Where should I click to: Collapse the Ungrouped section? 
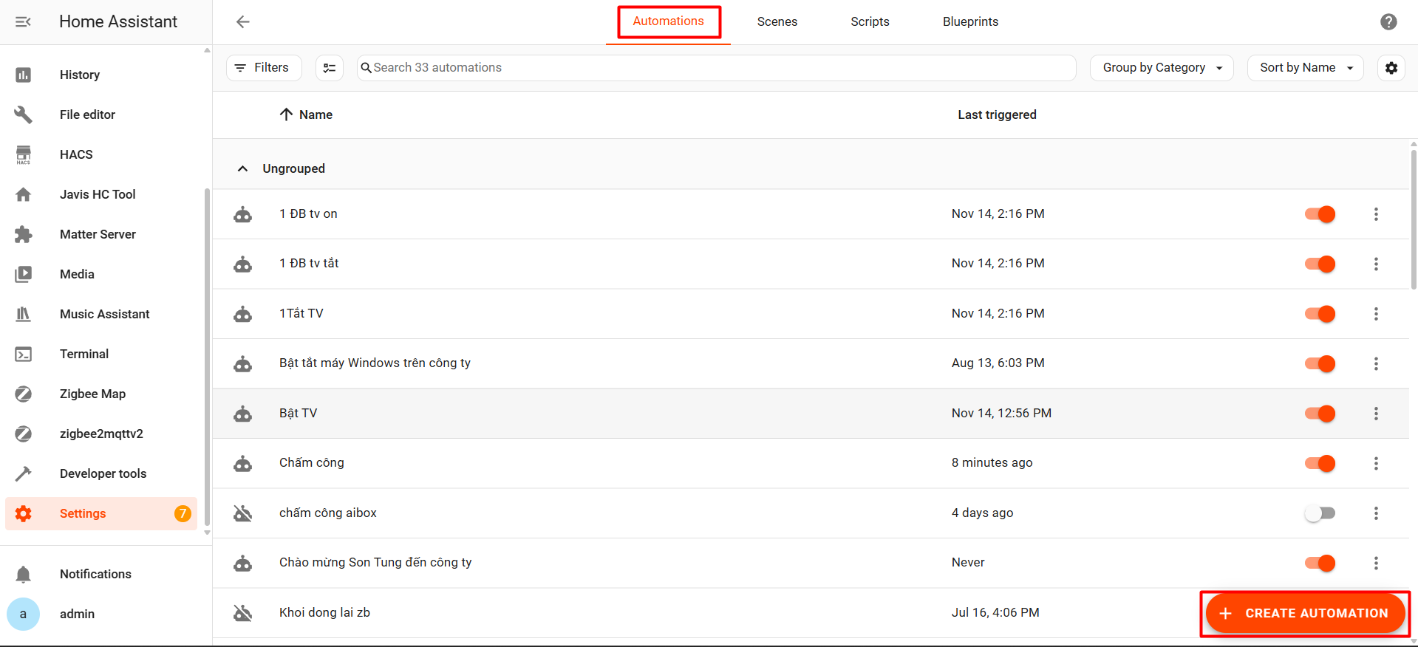pyautogui.click(x=242, y=168)
